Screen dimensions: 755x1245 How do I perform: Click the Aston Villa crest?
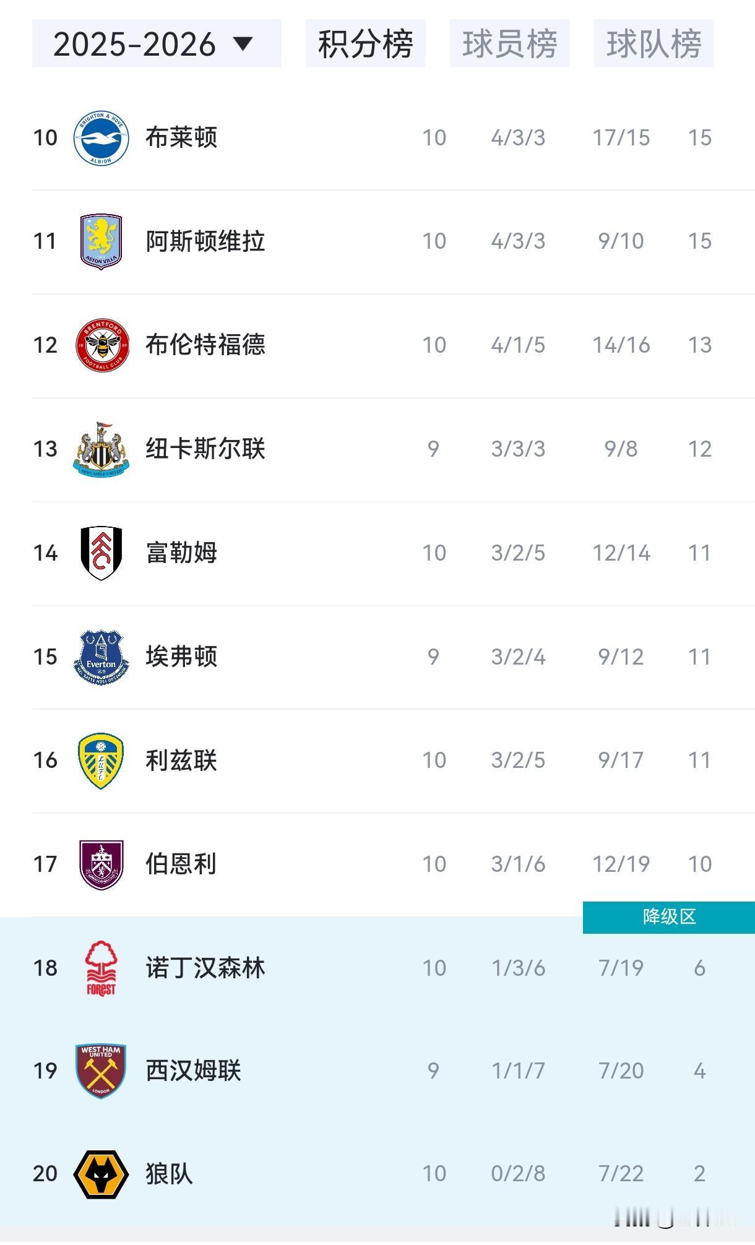(x=101, y=241)
